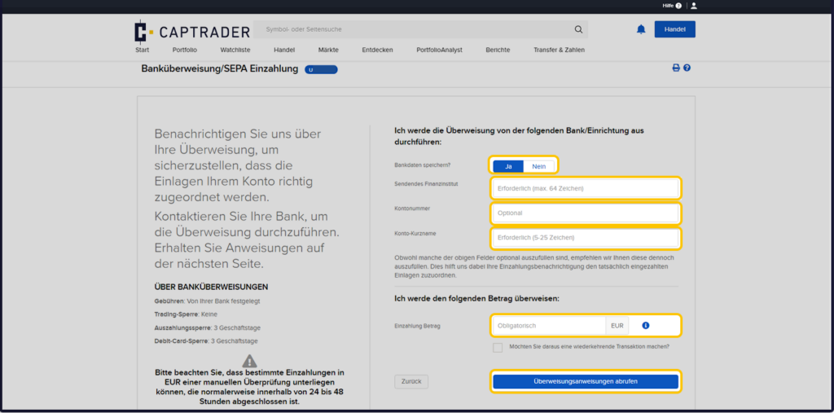Open the Transfer & Zahlen menu

559,50
